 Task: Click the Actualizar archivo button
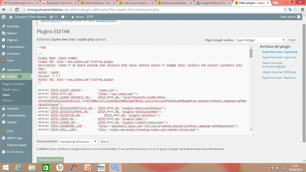(x=50, y=160)
